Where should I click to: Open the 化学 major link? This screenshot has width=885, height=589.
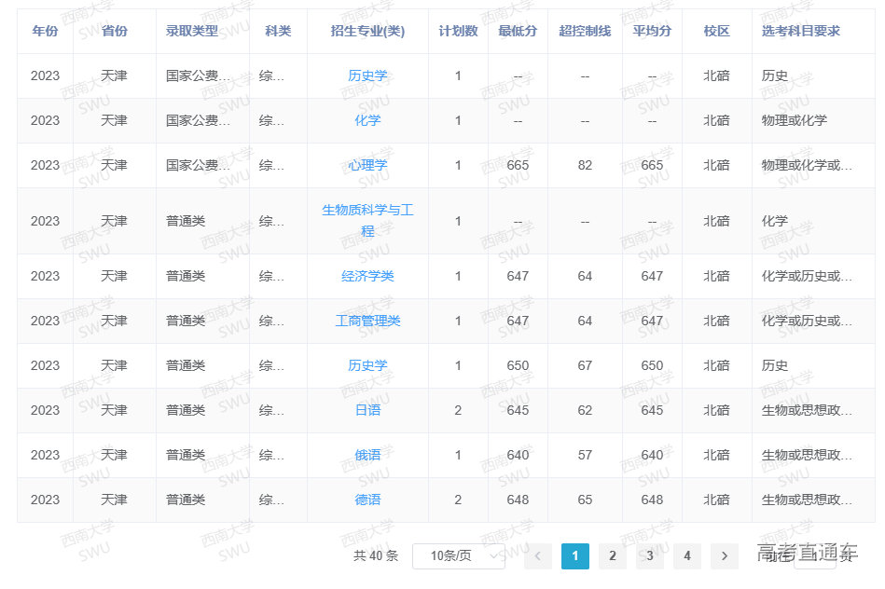pos(367,120)
